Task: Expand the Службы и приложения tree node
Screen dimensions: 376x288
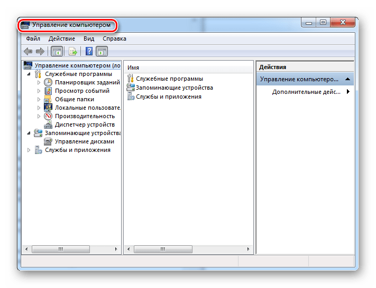Action: [x=29, y=150]
